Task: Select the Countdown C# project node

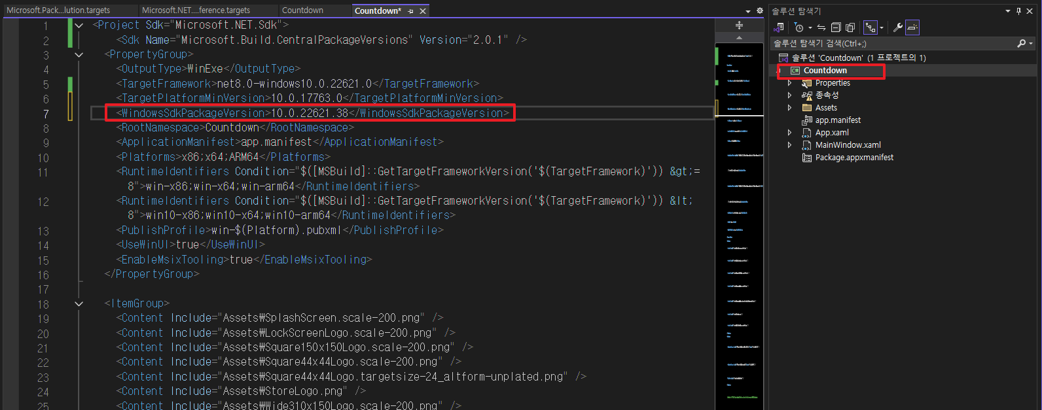Action: [x=825, y=71]
